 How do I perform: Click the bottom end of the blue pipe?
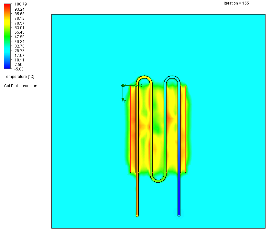(x=179, y=214)
